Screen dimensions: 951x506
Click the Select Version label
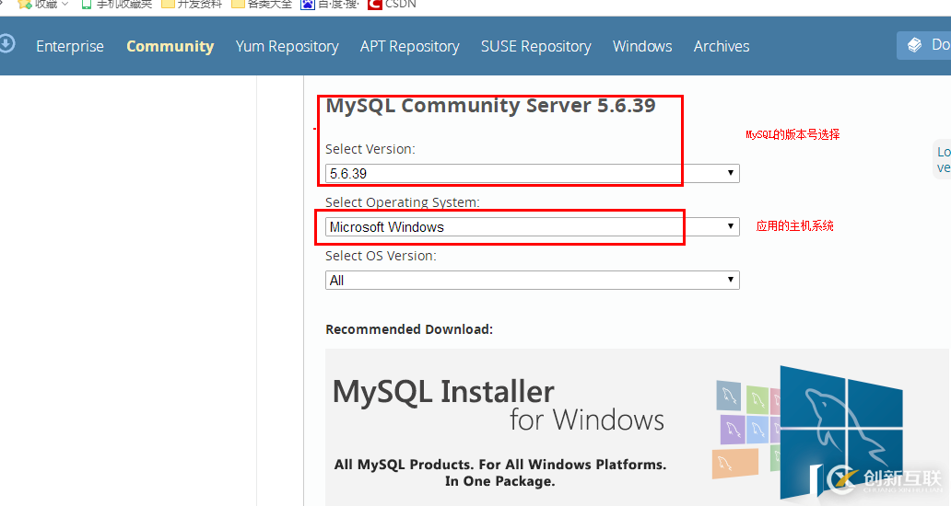click(x=370, y=149)
